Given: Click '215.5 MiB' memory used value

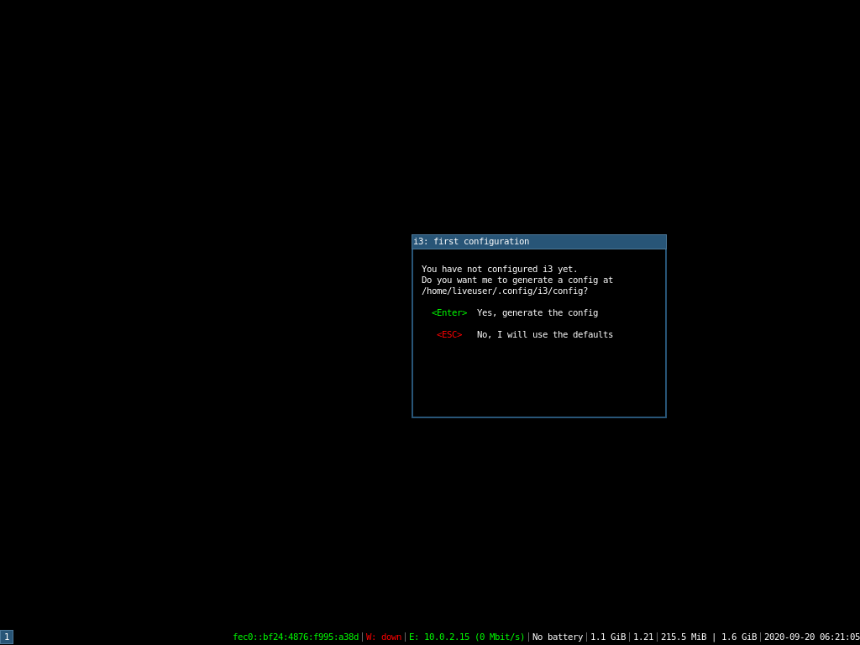Looking at the screenshot, I should click(x=684, y=637).
